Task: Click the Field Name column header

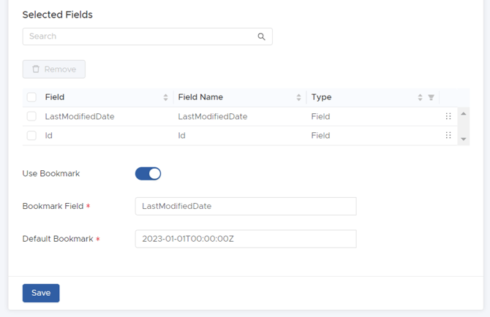Action: click(200, 97)
